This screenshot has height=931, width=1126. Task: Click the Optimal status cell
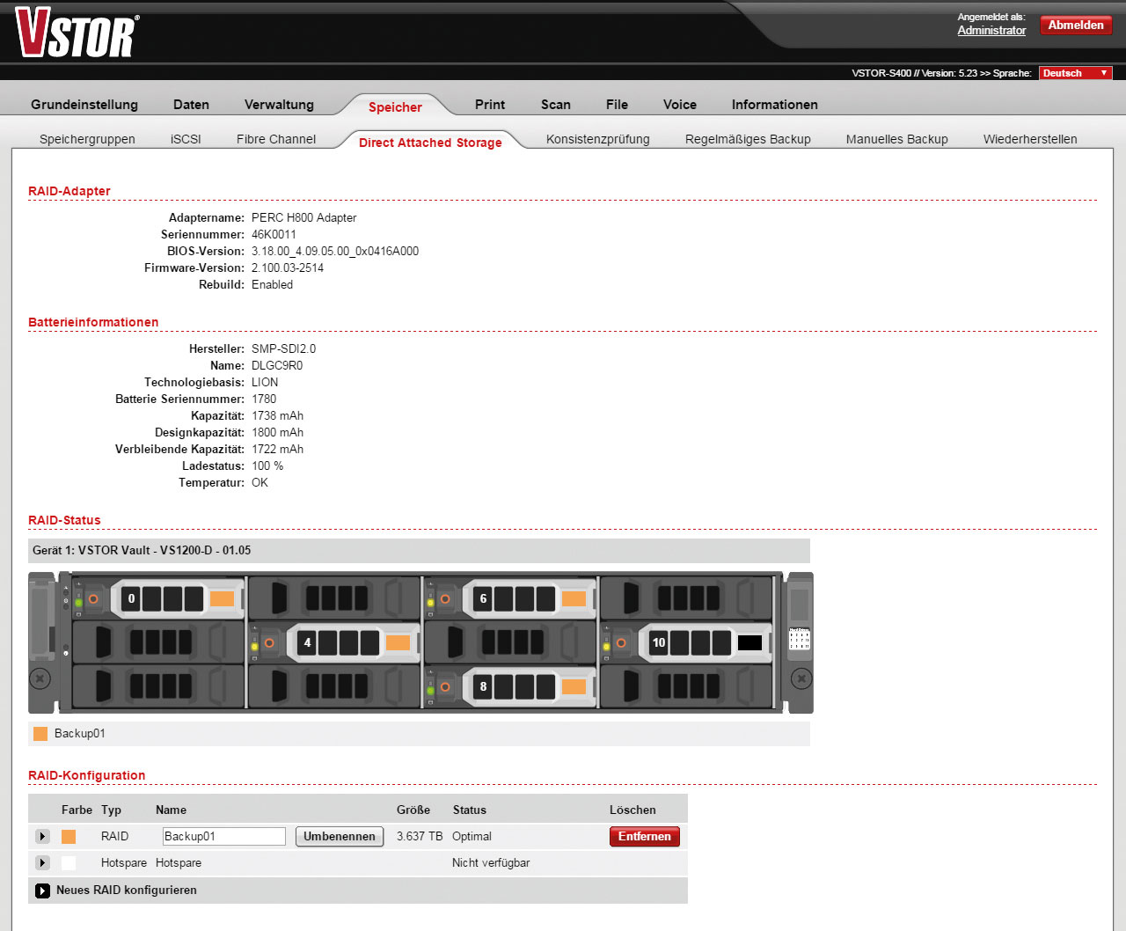[x=472, y=836]
